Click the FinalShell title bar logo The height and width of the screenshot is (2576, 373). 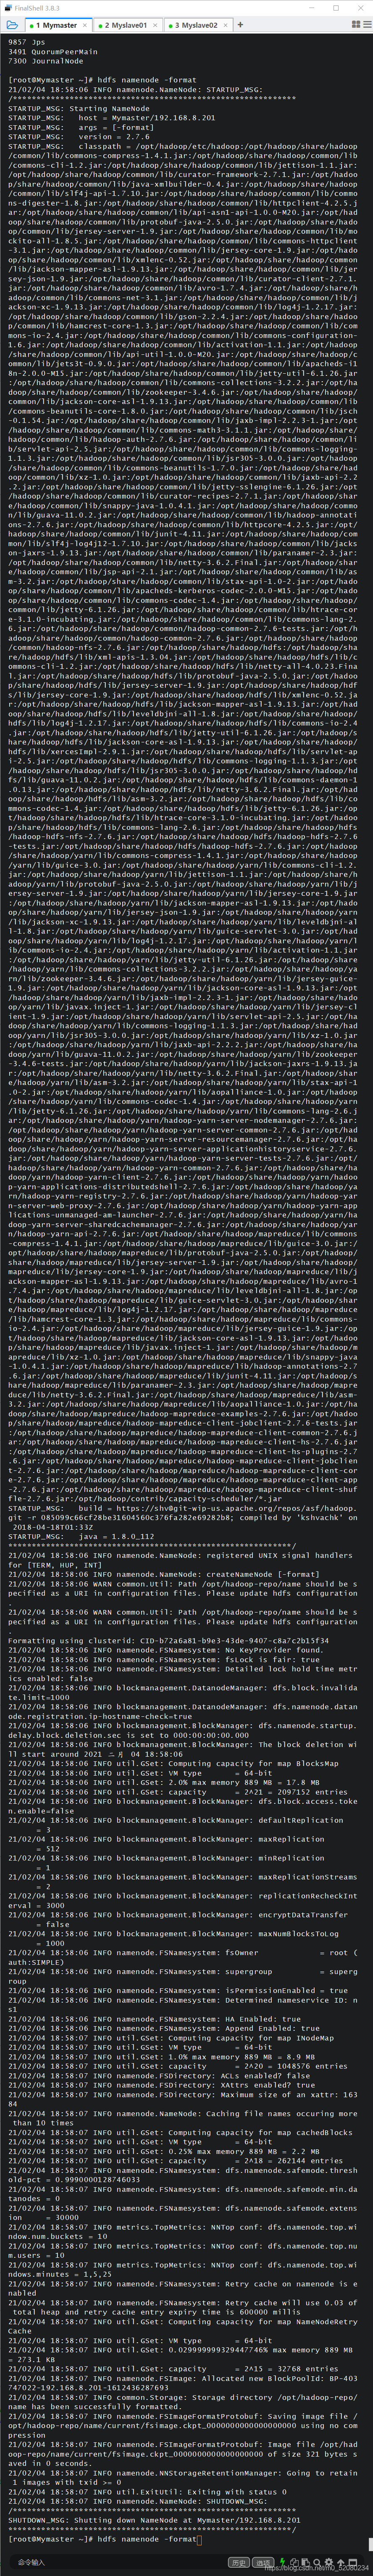tap(8, 7)
